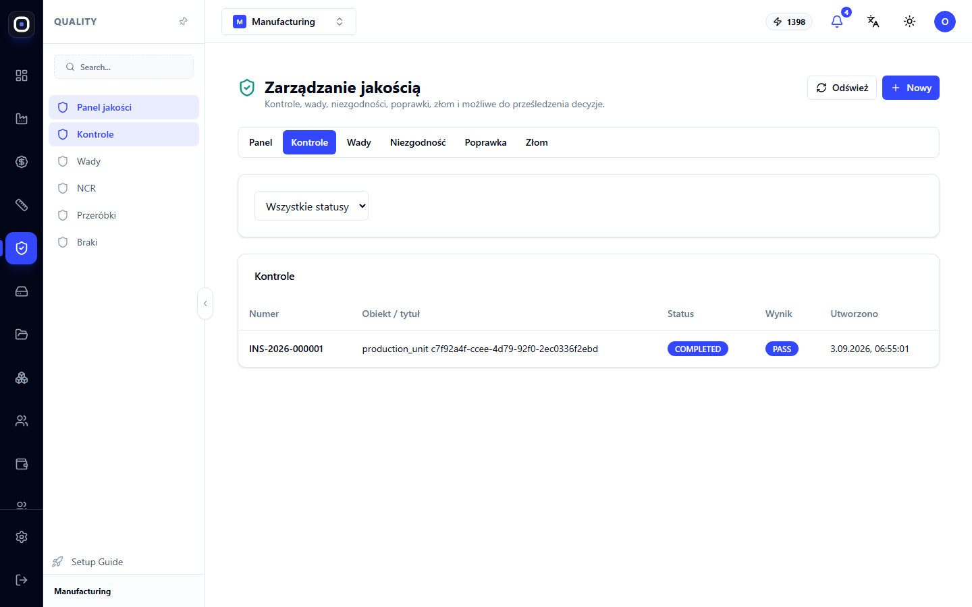
Task: Open Przeróbki in sidebar
Action: [x=124, y=215]
